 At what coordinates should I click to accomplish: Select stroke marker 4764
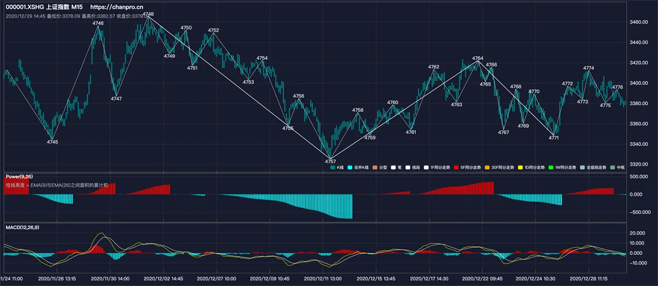[478, 58]
